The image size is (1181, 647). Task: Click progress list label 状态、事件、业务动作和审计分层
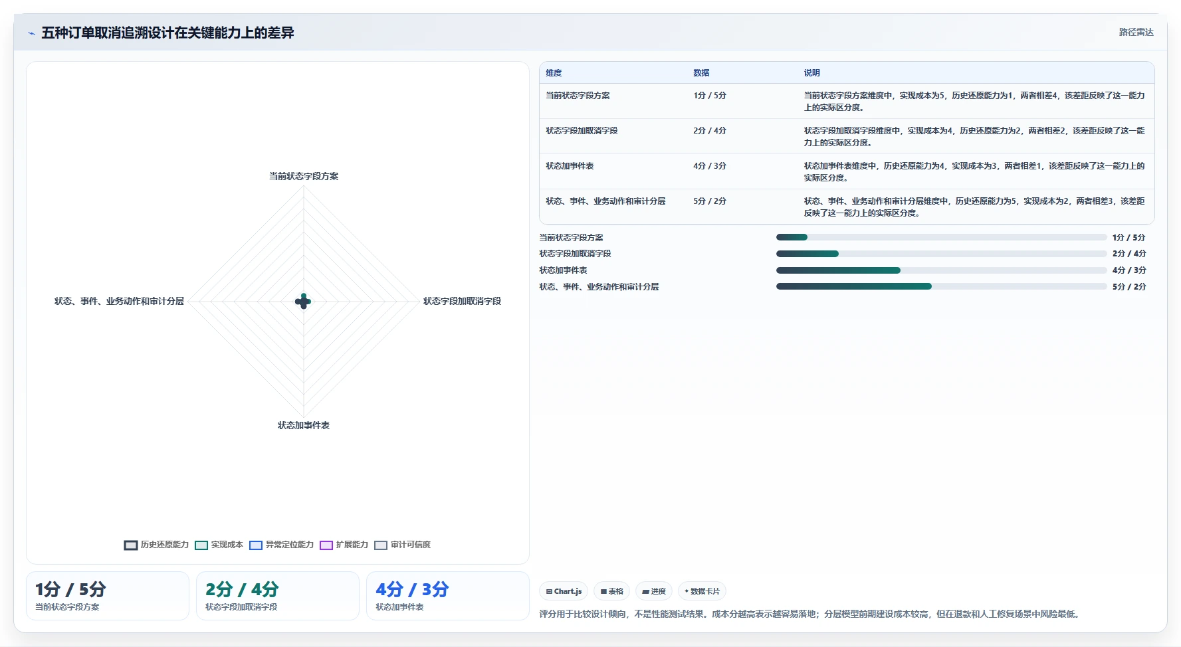pyautogui.click(x=599, y=287)
